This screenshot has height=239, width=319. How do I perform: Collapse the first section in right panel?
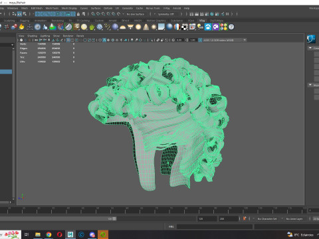(310, 48)
